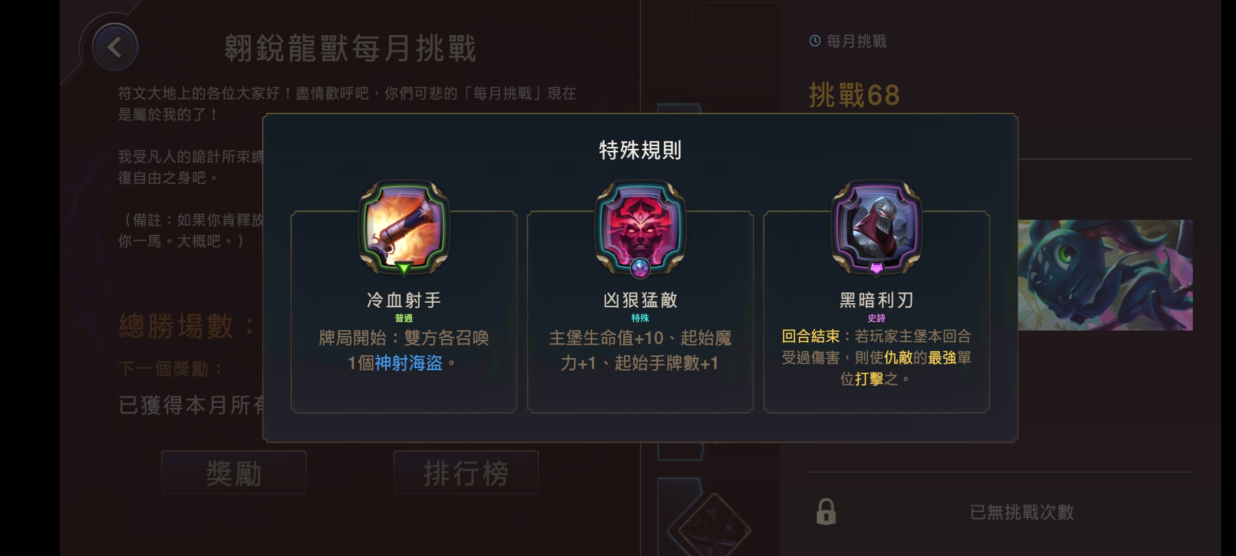This screenshot has height=556, width=1236.
Task: Select the 冷血射手 rule card title
Action: 404,300
